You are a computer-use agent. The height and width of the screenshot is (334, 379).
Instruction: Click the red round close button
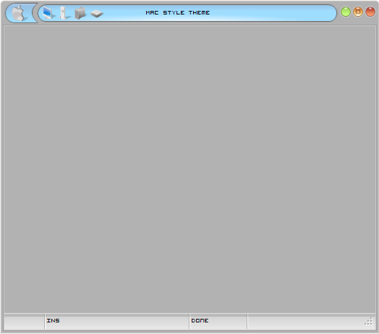pos(370,12)
